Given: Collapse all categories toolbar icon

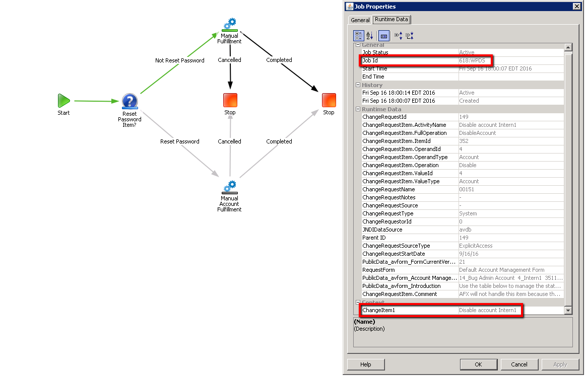Looking at the screenshot, I should (410, 36).
